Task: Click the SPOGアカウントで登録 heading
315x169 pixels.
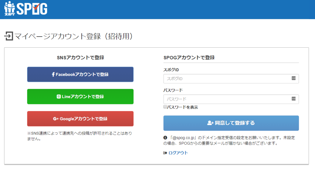Action: [189, 58]
